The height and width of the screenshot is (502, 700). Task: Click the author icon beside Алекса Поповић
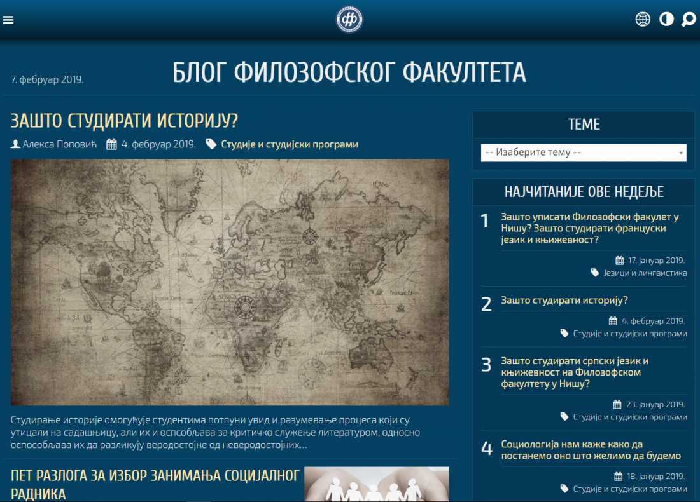coord(16,144)
